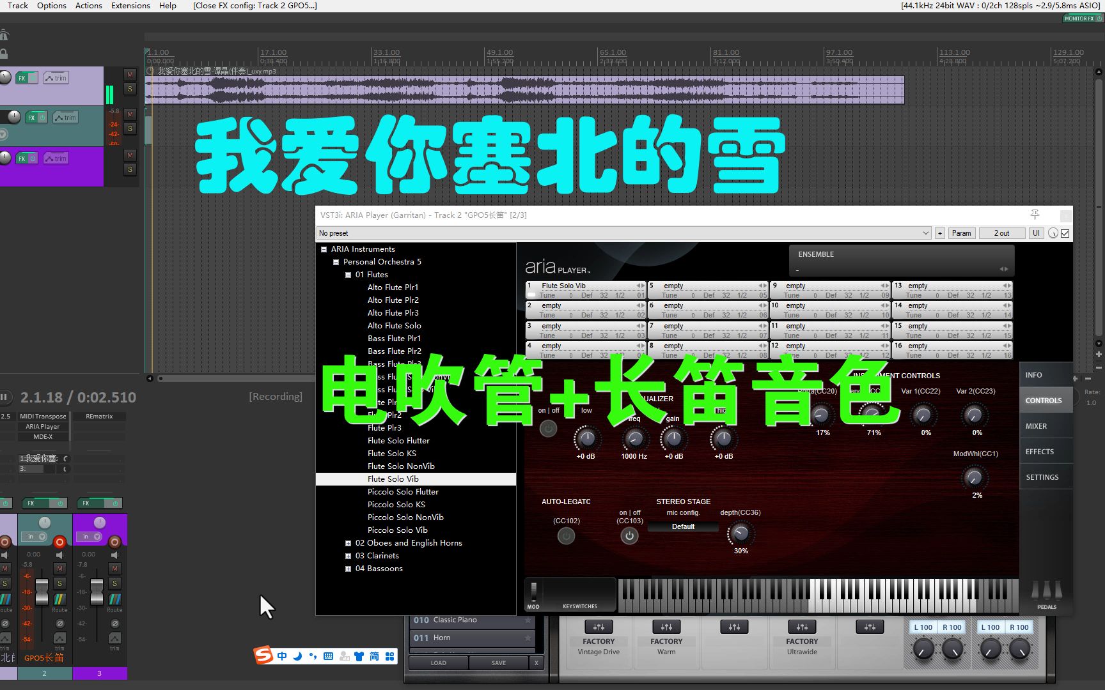The width and height of the screenshot is (1105, 690).
Task: Click the EQ freq 1000 Hz knob
Action: [634, 438]
